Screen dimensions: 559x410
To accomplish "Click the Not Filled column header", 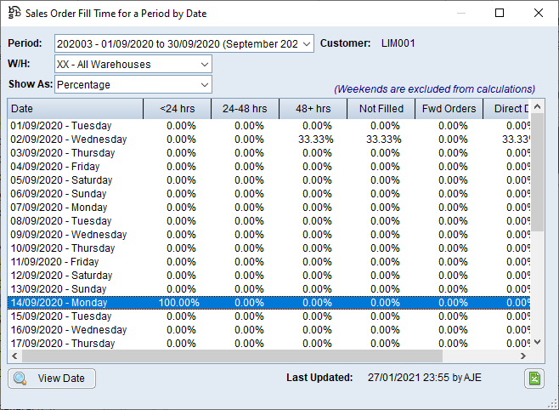I will coord(381,109).
